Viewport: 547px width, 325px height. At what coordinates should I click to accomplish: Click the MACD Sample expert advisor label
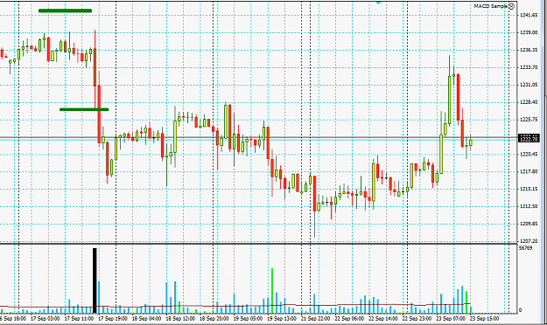[490, 6]
